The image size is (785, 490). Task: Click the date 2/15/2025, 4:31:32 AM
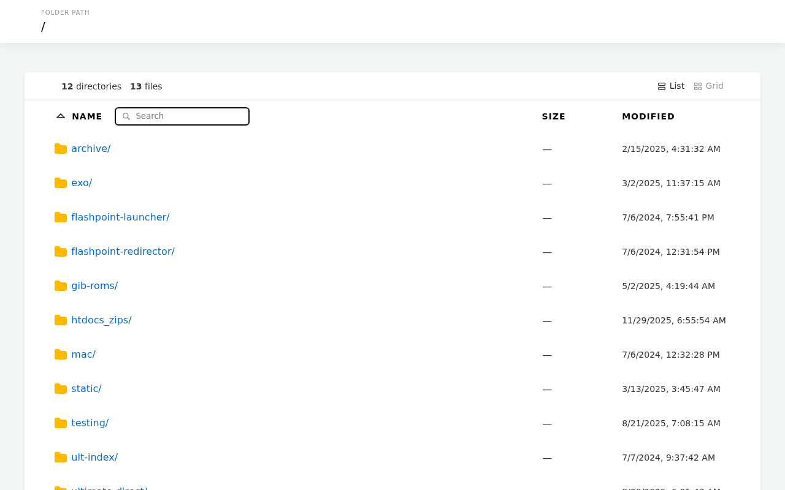(x=671, y=149)
